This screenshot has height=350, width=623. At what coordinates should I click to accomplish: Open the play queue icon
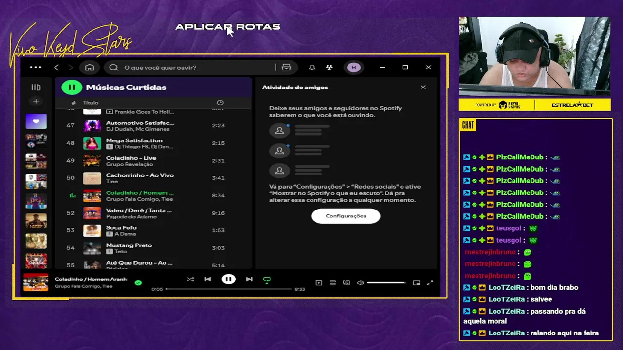click(x=333, y=282)
